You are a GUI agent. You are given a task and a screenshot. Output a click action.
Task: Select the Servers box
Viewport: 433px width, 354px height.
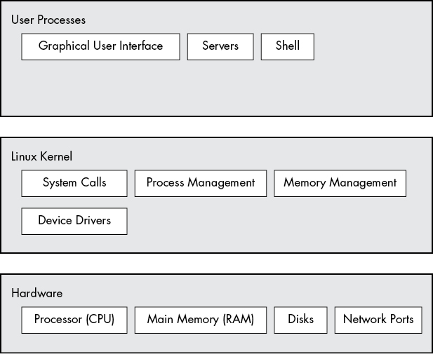[220, 46]
